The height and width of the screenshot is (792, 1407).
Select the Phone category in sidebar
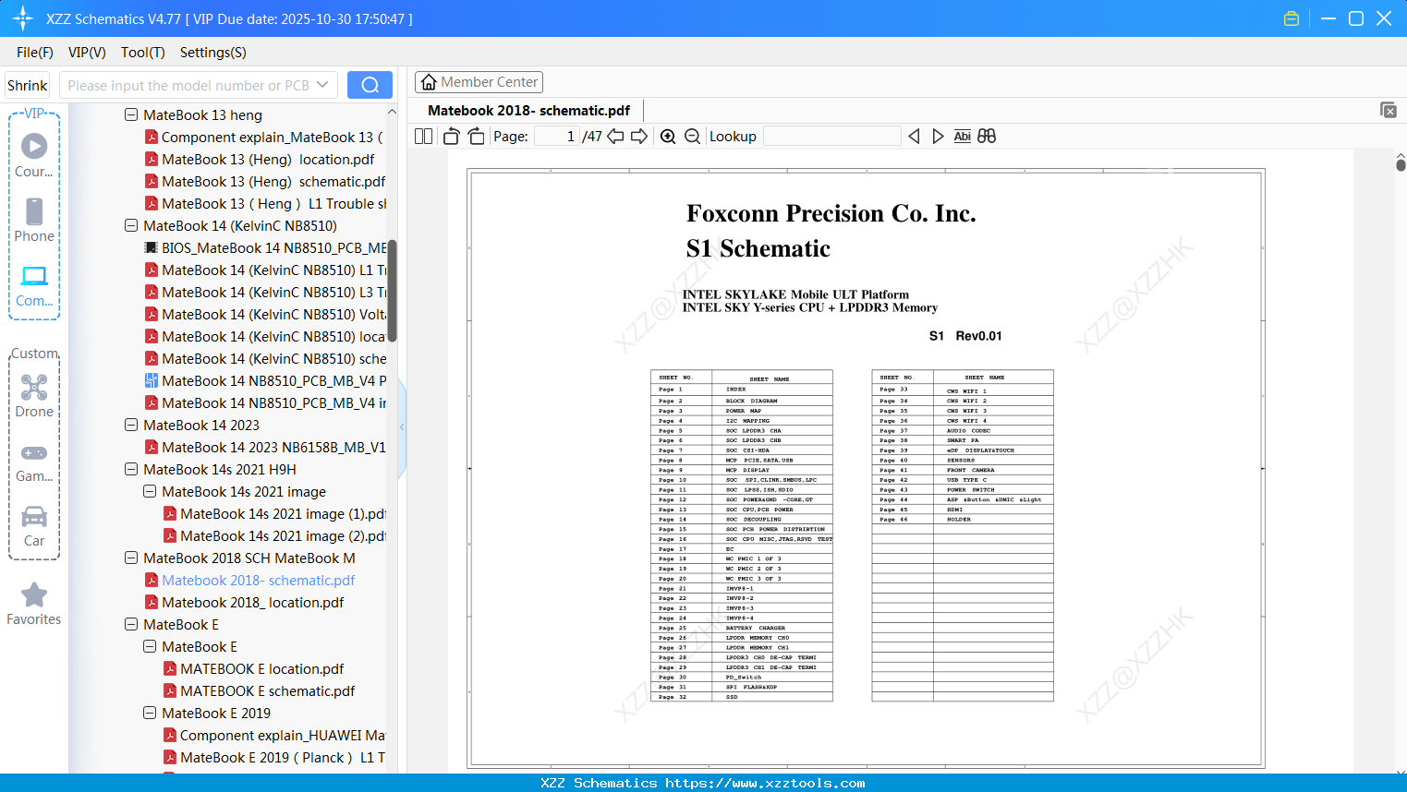[x=34, y=220]
